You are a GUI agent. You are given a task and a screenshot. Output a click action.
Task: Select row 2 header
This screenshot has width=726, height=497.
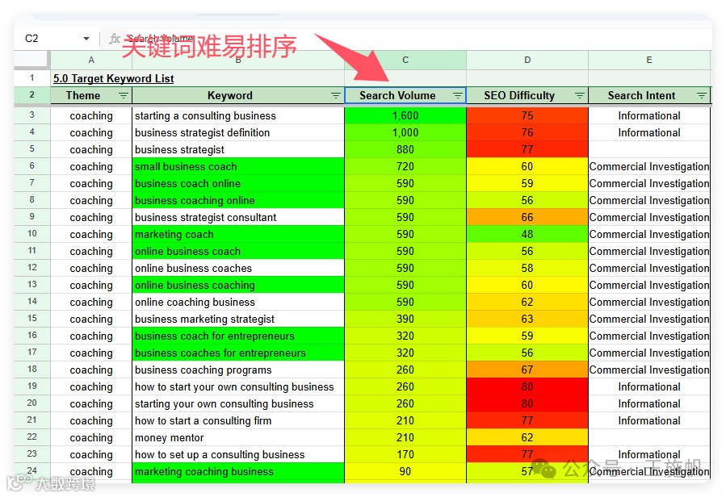point(32,95)
